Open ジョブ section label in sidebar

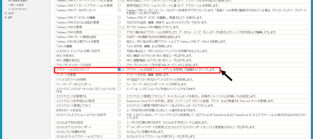pos(11,13)
